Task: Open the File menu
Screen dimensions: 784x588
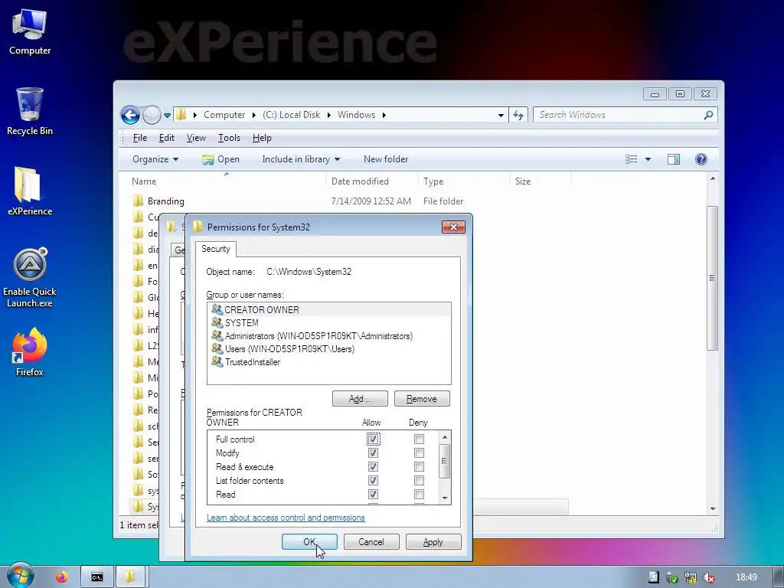Action: [139, 138]
